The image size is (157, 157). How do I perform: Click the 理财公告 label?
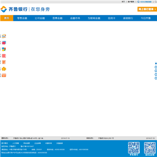click(5, 138)
